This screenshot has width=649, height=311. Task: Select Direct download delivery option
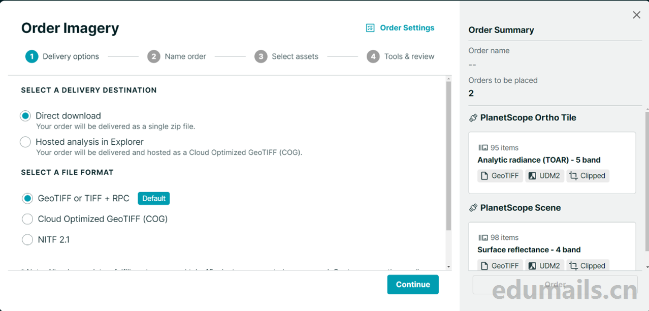pyautogui.click(x=25, y=116)
